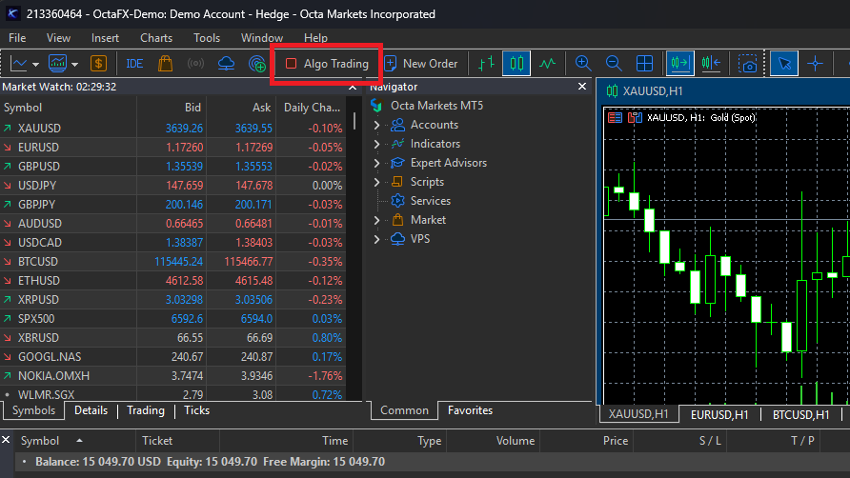Take chart screenshot with camera icon

pyautogui.click(x=748, y=65)
